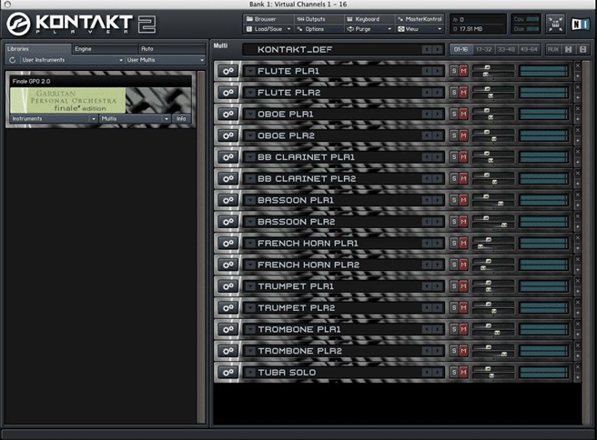This screenshot has height=440, width=597.
Task: Mute the French Horn PLR2 instrument
Action: [463, 265]
